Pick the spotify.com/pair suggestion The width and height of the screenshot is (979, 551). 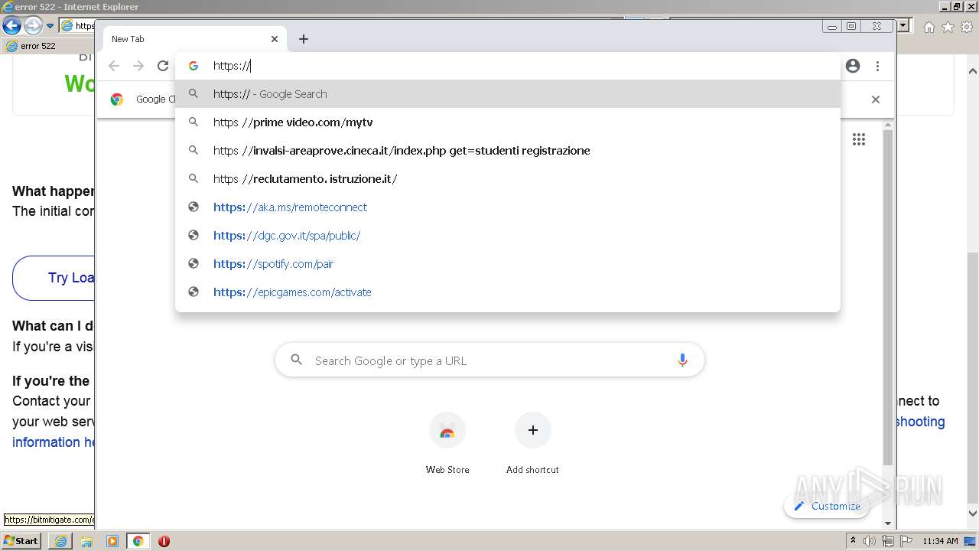click(x=508, y=264)
